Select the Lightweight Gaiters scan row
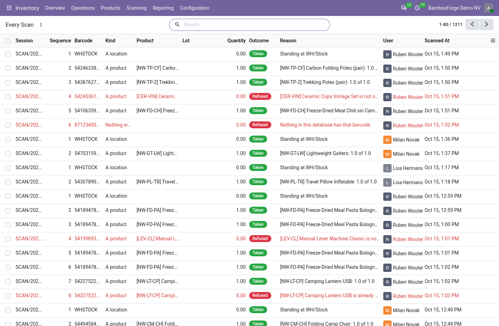 [8, 154]
